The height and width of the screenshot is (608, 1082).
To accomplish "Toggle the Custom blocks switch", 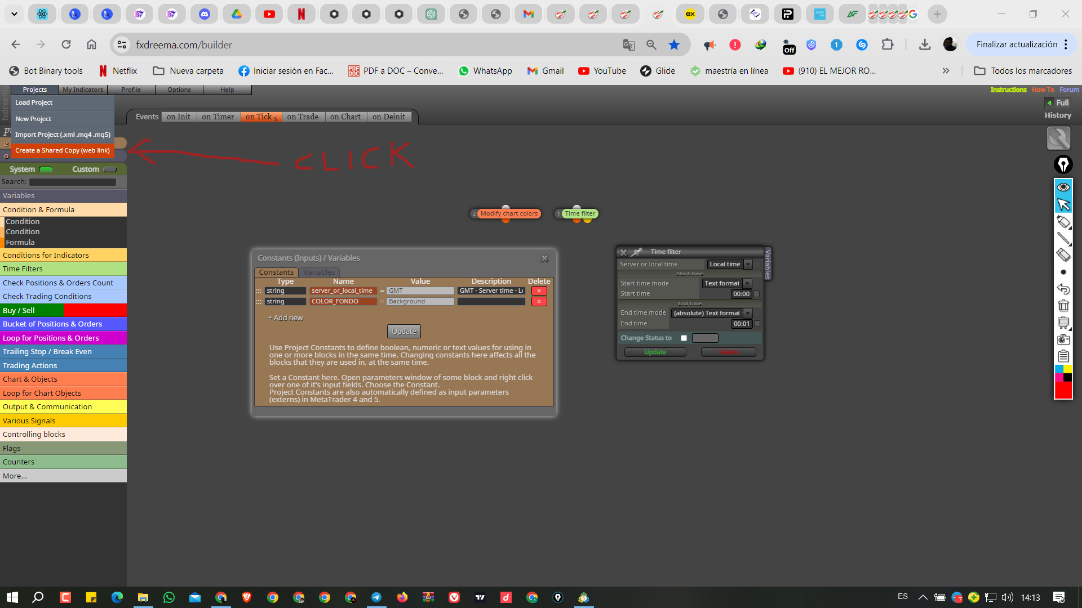I will tap(110, 169).
